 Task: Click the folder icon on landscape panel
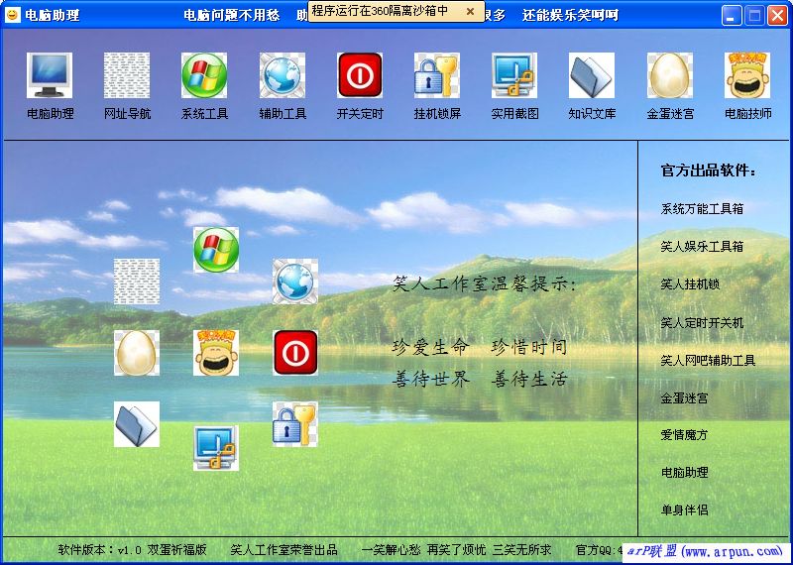[137, 424]
